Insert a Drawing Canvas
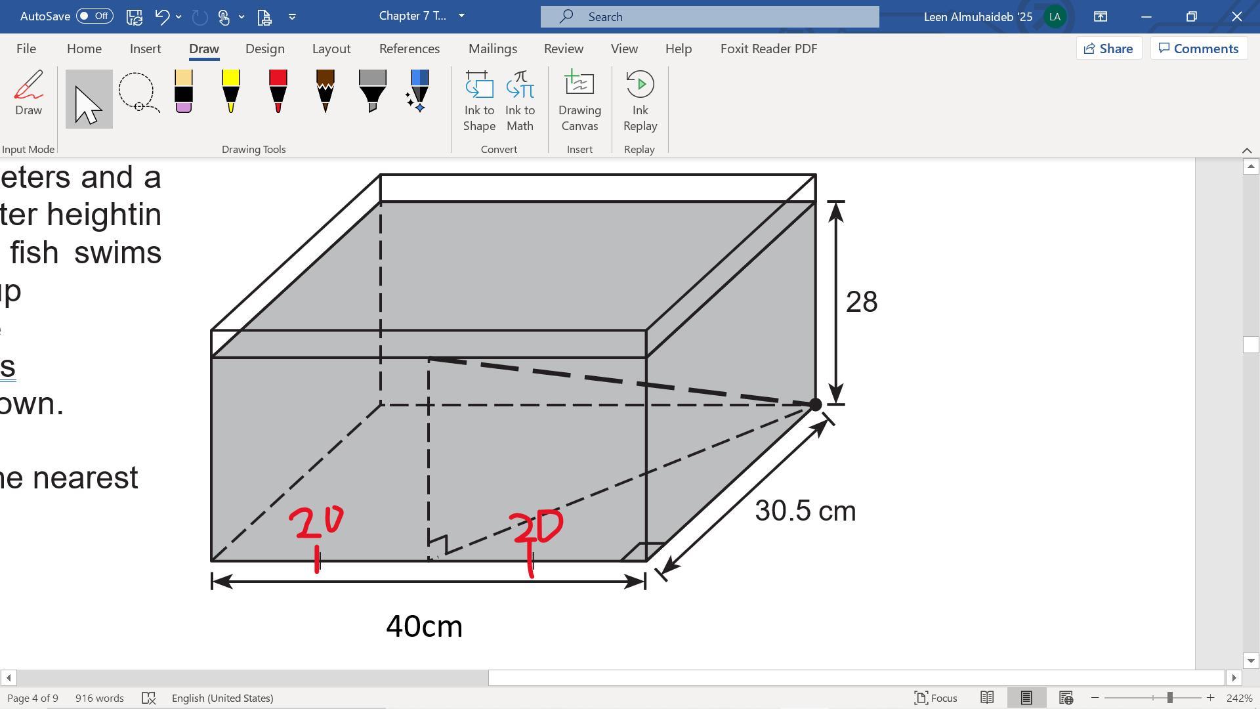The width and height of the screenshot is (1260, 709). click(x=579, y=101)
